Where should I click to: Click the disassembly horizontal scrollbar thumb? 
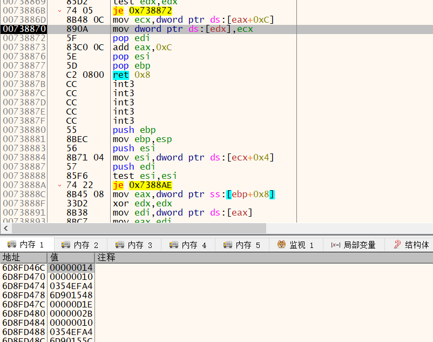point(139,228)
